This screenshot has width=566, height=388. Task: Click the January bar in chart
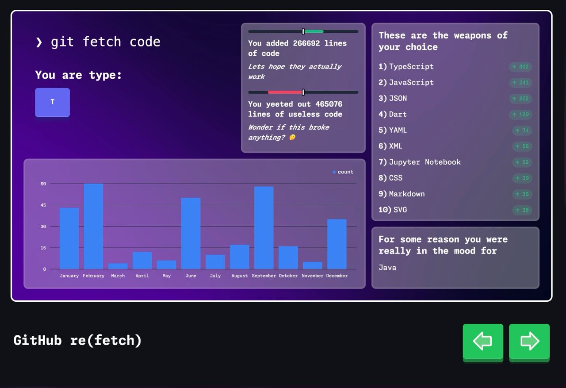(x=69, y=238)
